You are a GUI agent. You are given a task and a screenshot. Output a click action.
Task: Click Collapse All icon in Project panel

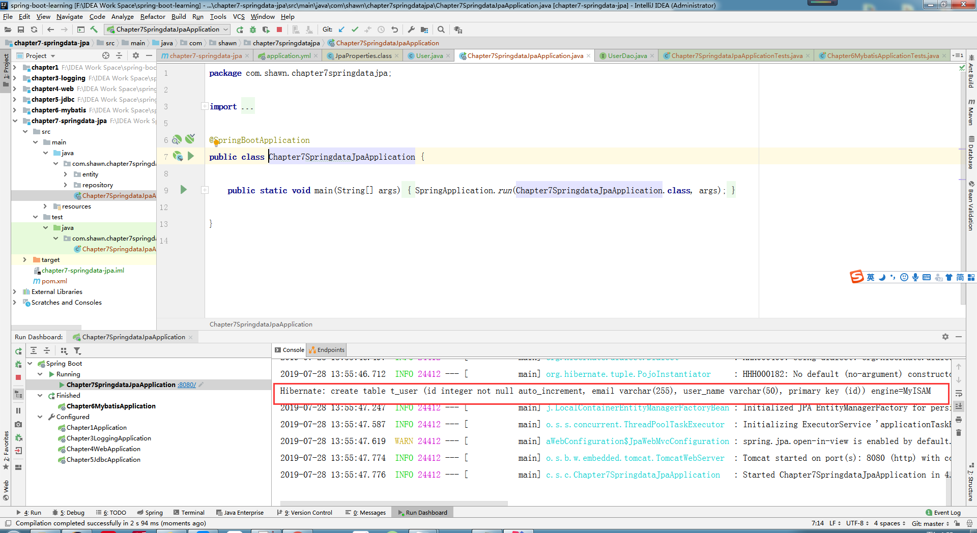click(x=119, y=55)
